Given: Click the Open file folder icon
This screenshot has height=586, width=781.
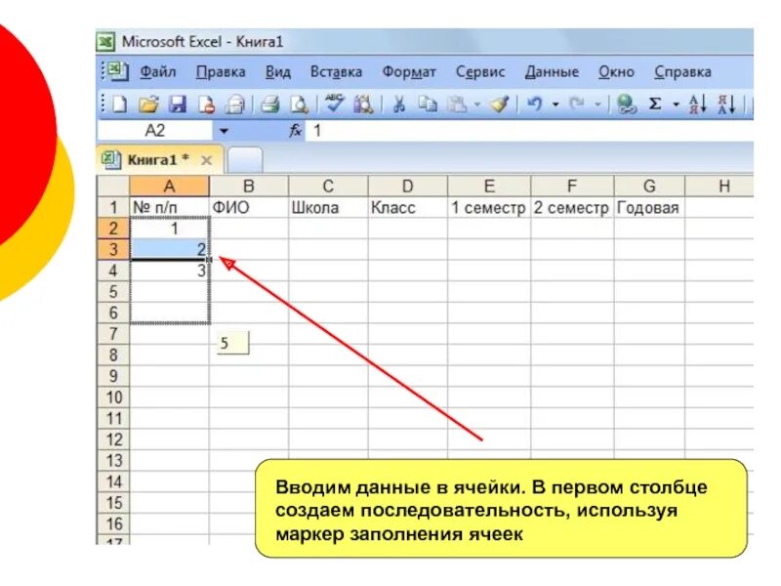Looking at the screenshot, I should point(148,105).
